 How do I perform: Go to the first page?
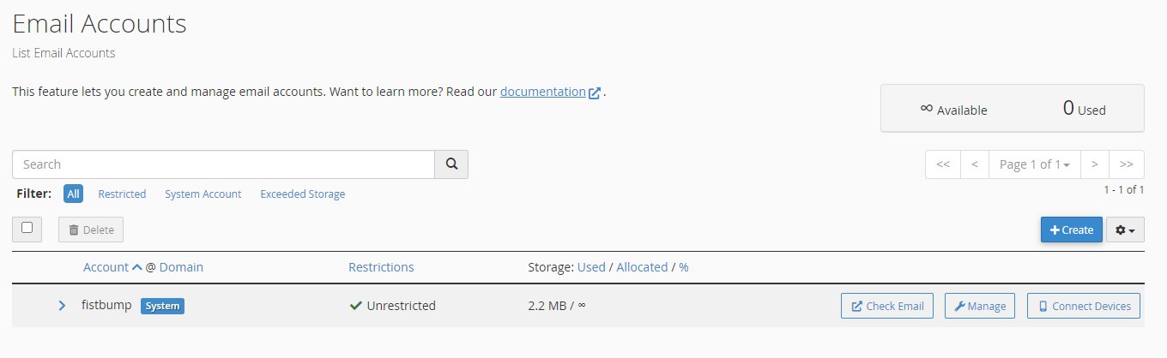click(x=942, y=164)
